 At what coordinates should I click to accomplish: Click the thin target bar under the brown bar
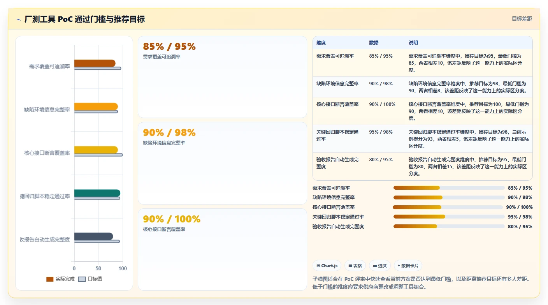click(98, 68)
